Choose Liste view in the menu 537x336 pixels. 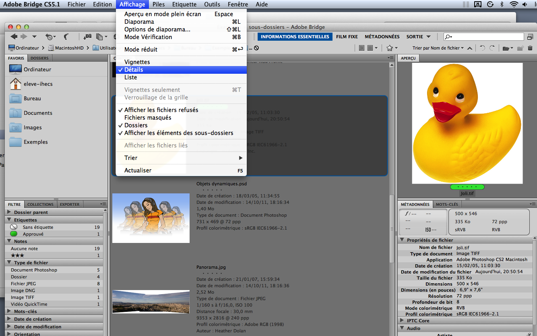click(x=181, y=77)
